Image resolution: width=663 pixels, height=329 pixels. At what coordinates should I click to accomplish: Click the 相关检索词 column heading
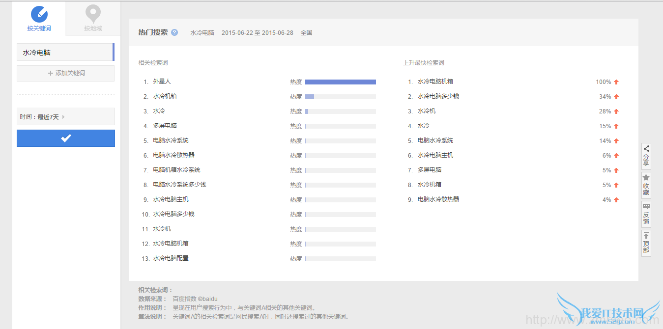(x=153, y=63)
